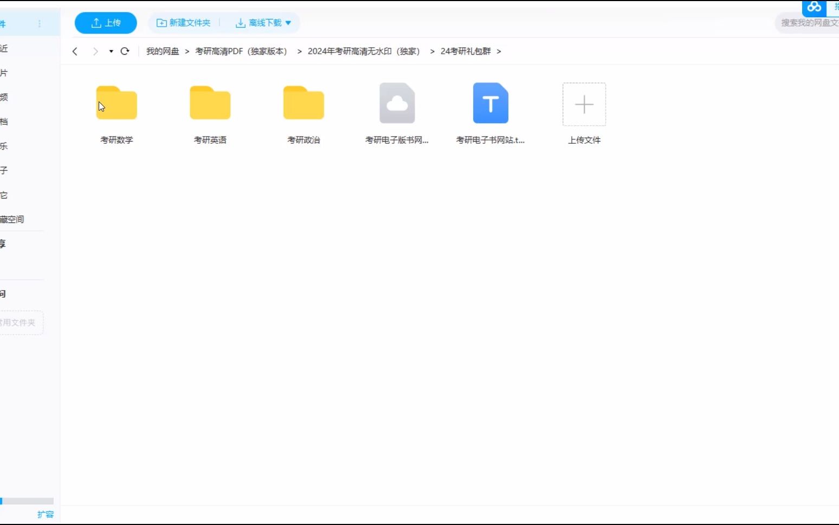Focus the 搜索我的网盘文件 search box

click(808, 23)
